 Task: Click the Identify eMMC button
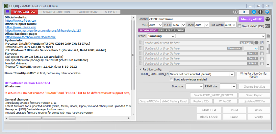251,19
